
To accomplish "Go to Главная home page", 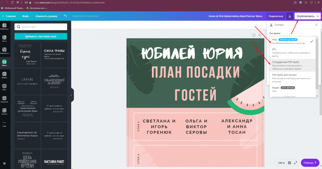I will tap(9, 16).
